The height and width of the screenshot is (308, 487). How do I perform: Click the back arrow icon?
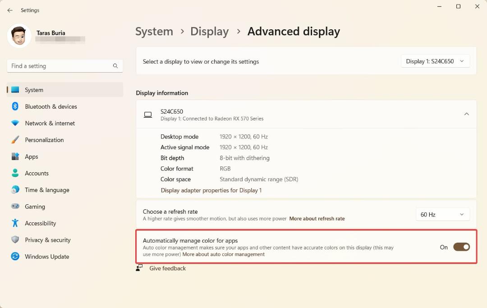click(x=10, y=10)
